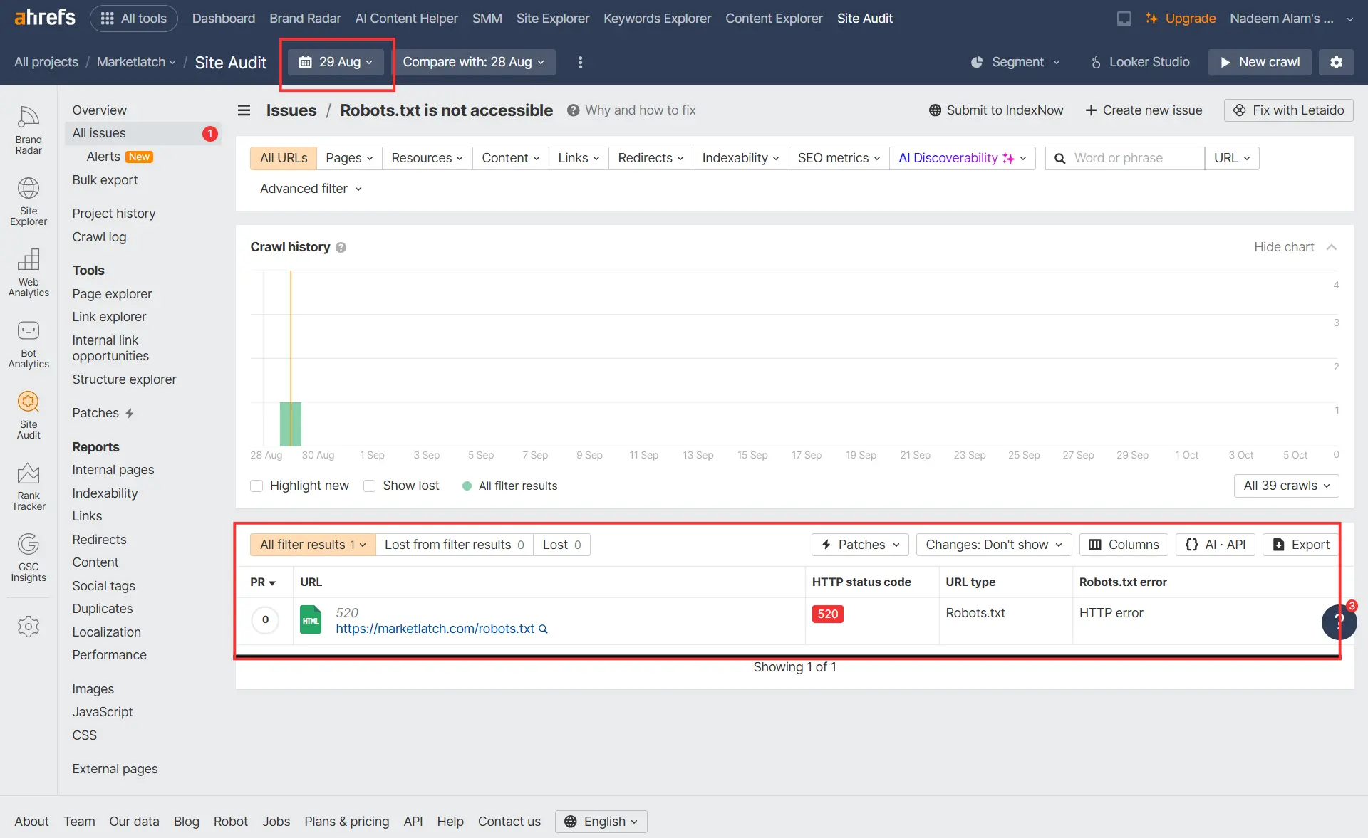Open Changes: Don't show dropdown
This screenshot has height=838, width=1368.
pyautogui.click(x=994, y=545)
